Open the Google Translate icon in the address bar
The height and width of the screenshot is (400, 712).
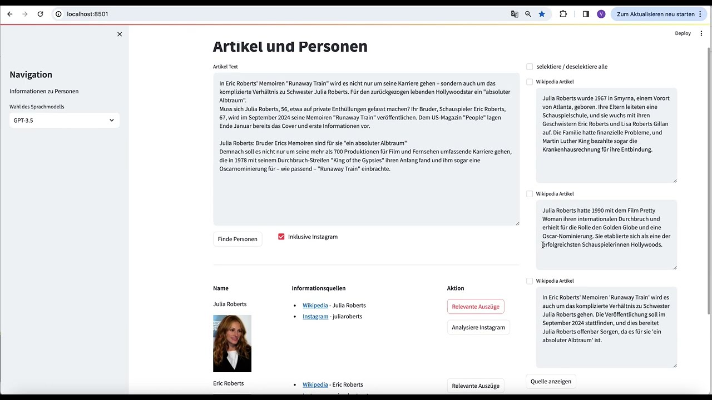[515, 14]
